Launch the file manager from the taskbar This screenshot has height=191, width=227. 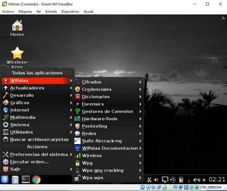coord(15,180)
